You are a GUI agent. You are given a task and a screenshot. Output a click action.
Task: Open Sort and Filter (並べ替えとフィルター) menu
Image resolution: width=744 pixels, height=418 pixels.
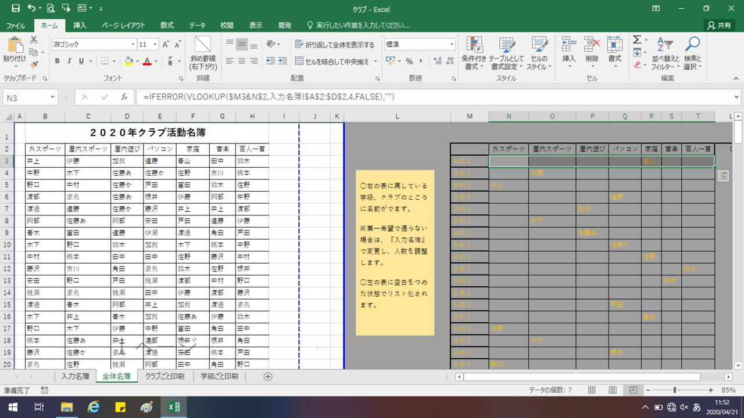pos(666,53)
